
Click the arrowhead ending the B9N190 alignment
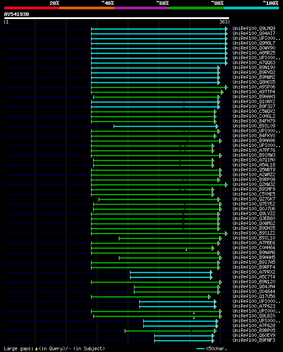click(x=219, y=68)
